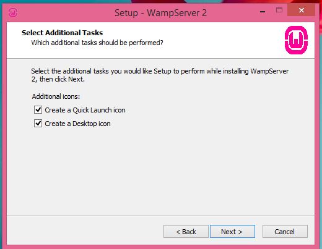Click the WampServer icon in title bar
This screenshot has width=322, height=249.
(13, 12)
